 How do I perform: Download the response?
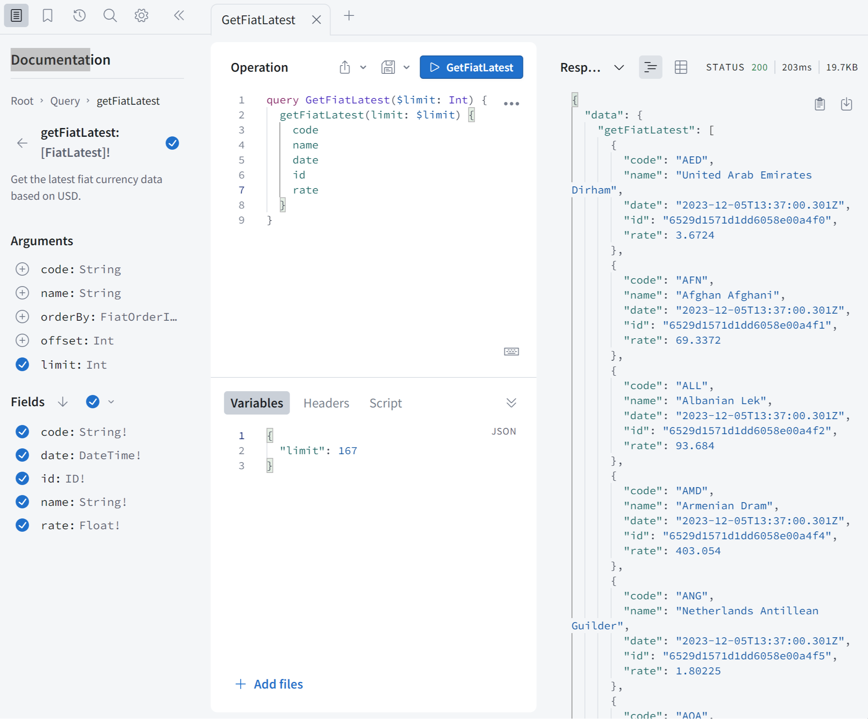(846, 104)
